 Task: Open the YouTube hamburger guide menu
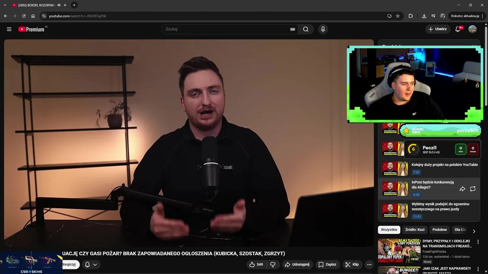pyautogui.click(x=9, y=29)
